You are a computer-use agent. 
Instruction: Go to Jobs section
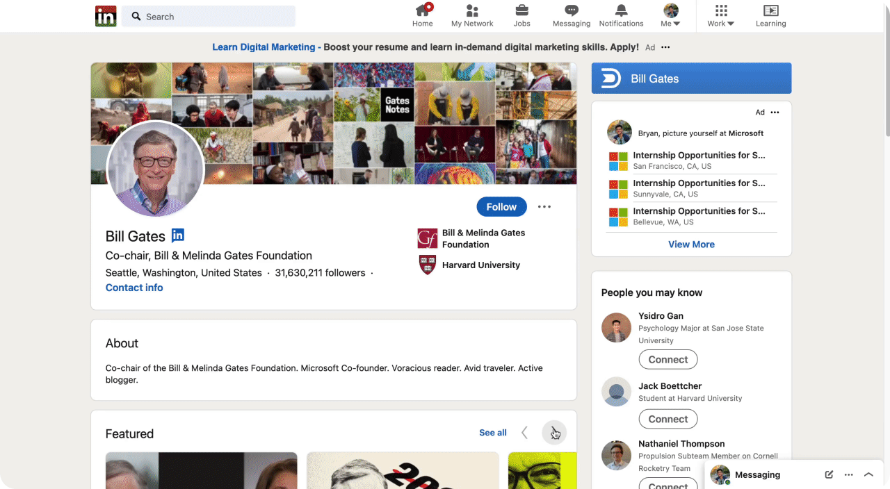(x=521, y=16)
